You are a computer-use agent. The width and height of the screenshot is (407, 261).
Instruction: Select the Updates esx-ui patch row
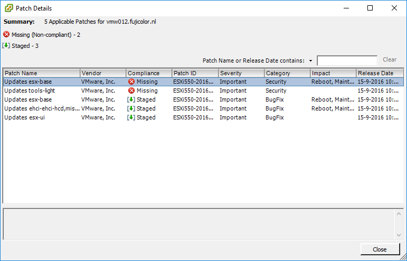pyautogui.click(x=203, y=117)
